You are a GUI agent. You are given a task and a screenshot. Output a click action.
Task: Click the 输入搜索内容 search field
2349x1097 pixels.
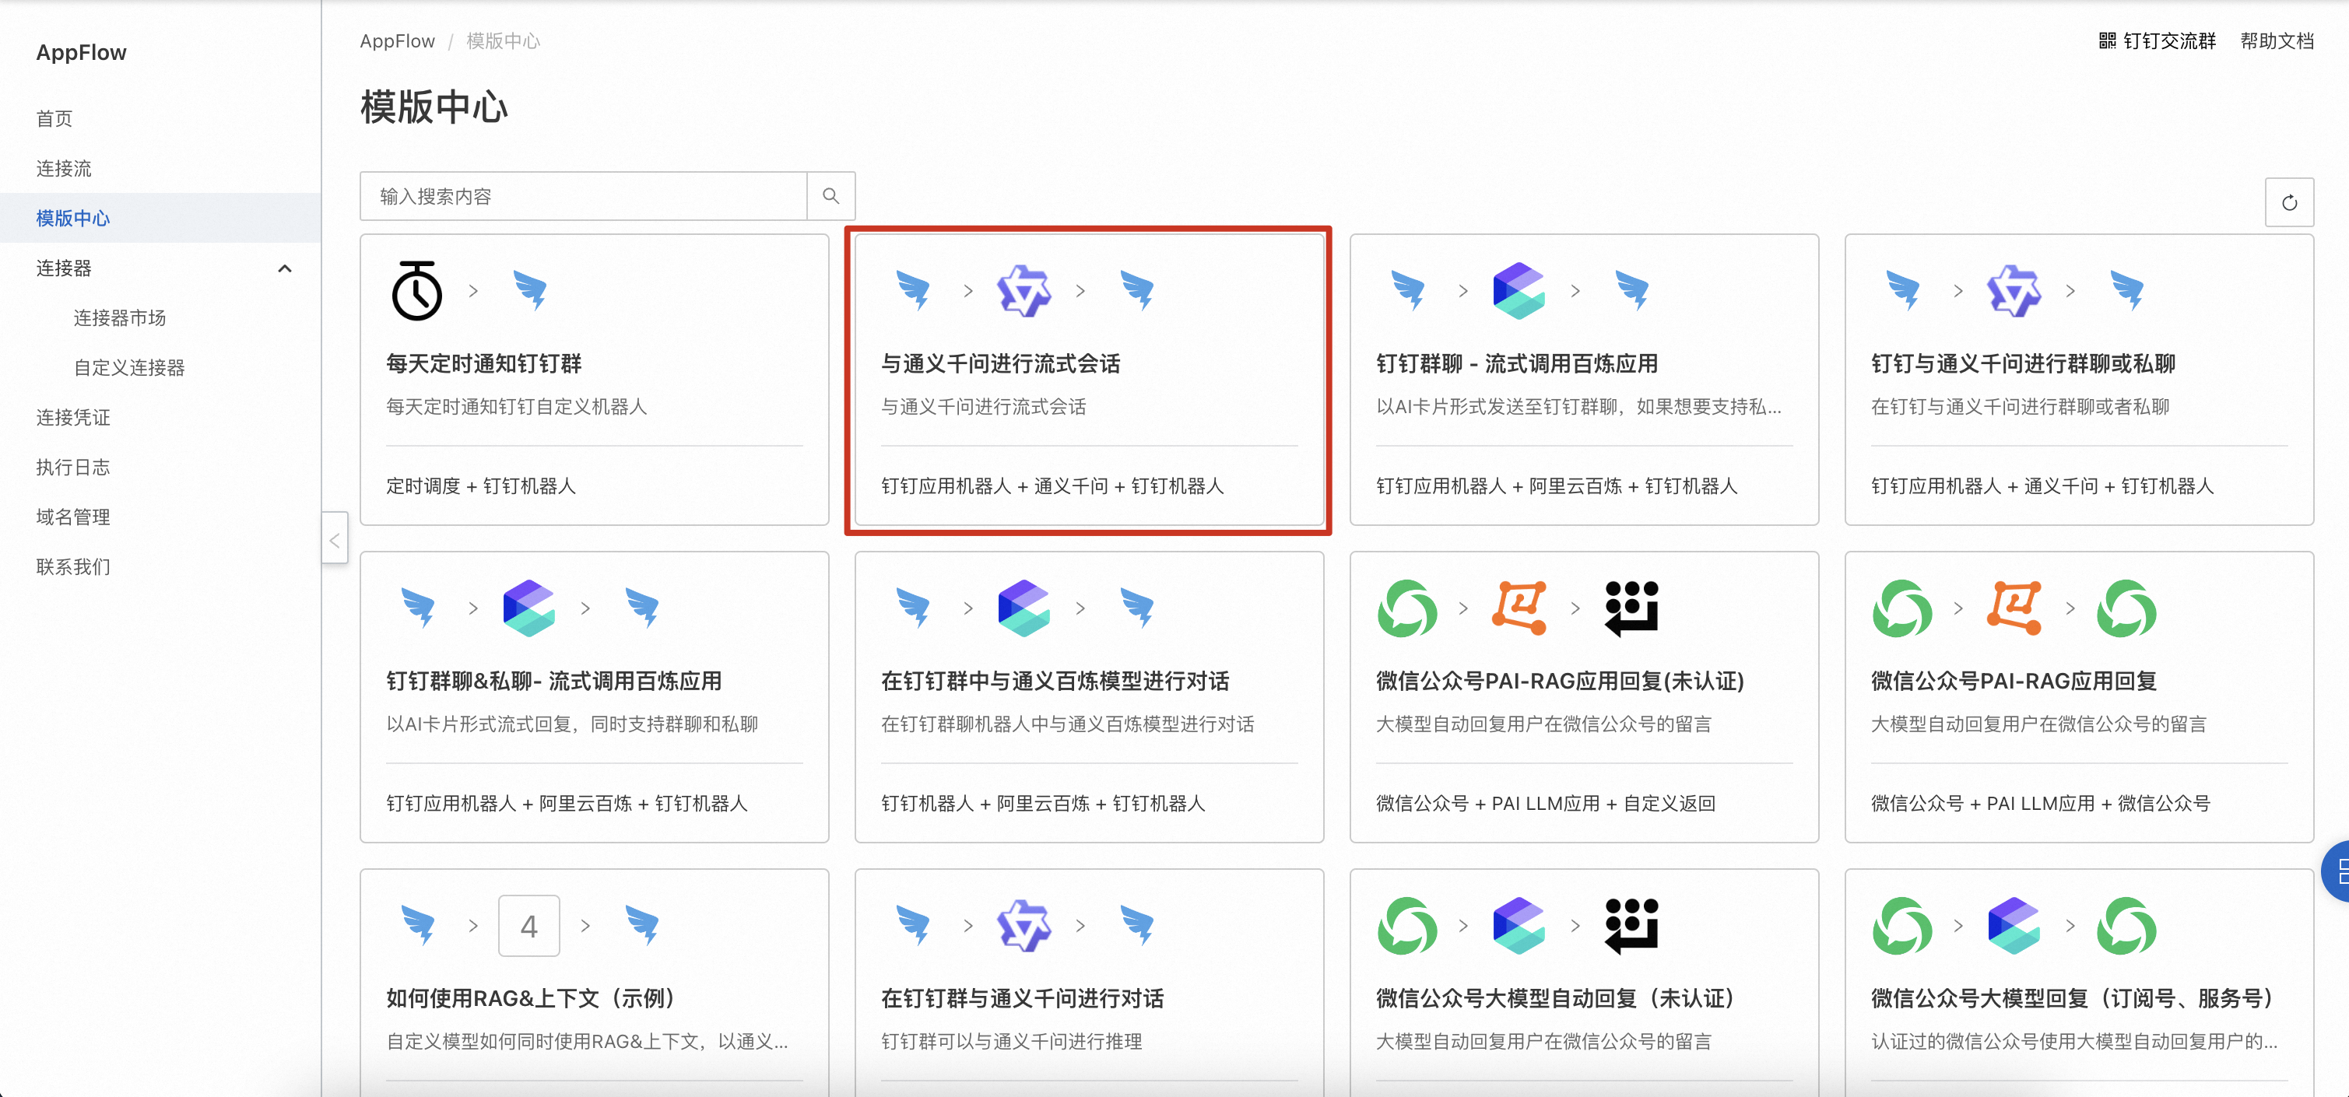coord(584,196)
